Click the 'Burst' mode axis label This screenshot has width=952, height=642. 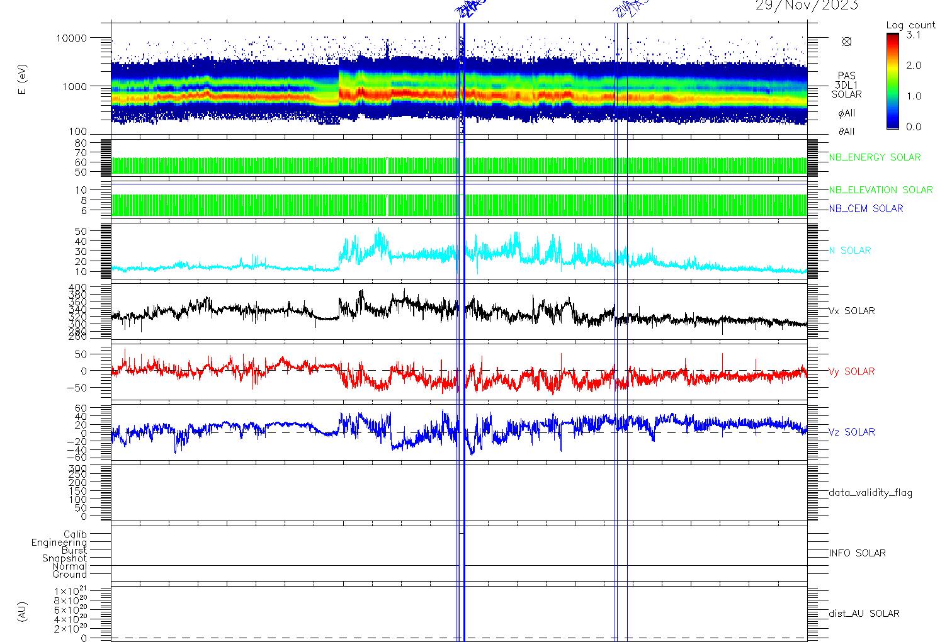point(74,550)
